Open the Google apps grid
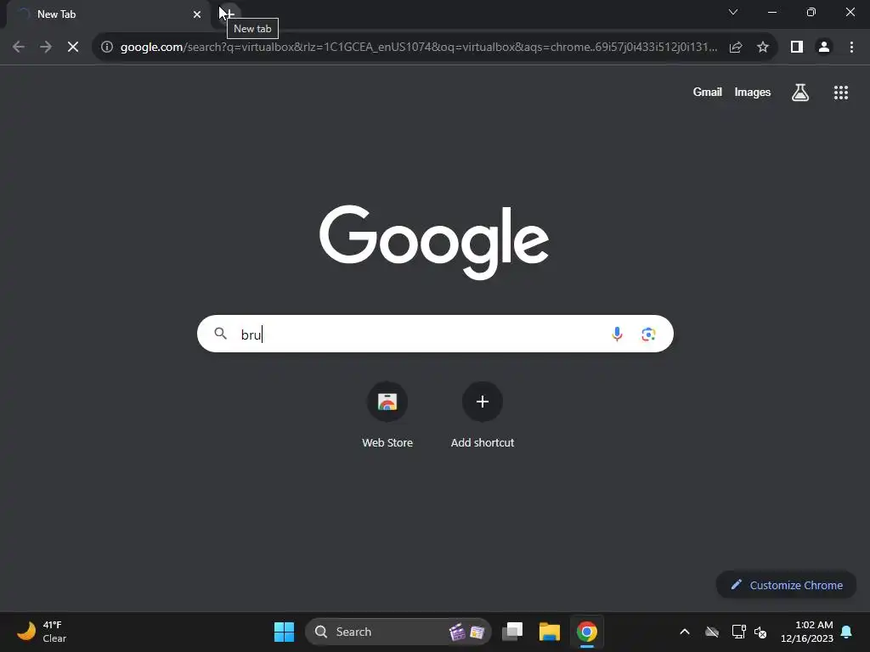 coord(840,93)
